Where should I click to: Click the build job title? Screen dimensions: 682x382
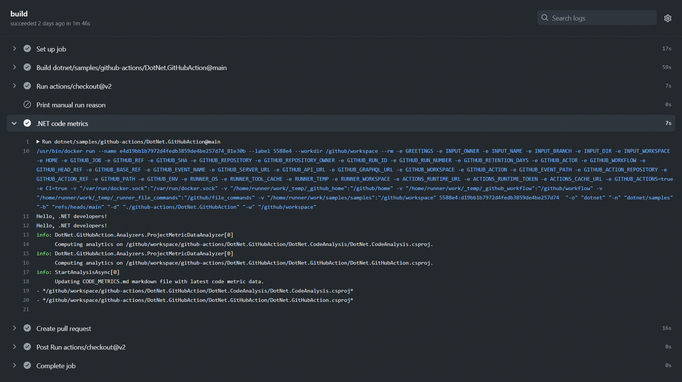click(19, 13)
